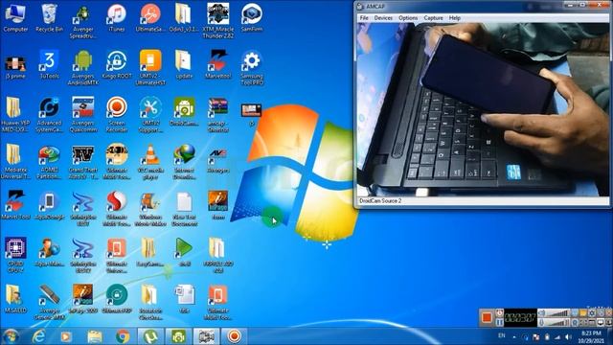Select the VLC media player shortcut
Screen dimensions: 613x345
pos(150,162)
